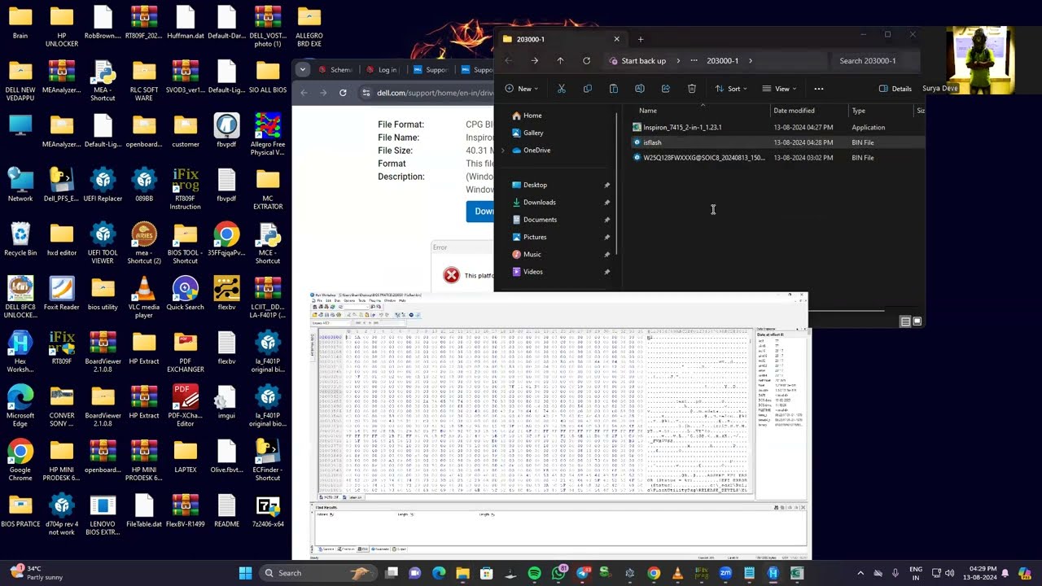Switch Explorer to large icons view button
Screen dimensions: 1042x586
pos(917,321)
